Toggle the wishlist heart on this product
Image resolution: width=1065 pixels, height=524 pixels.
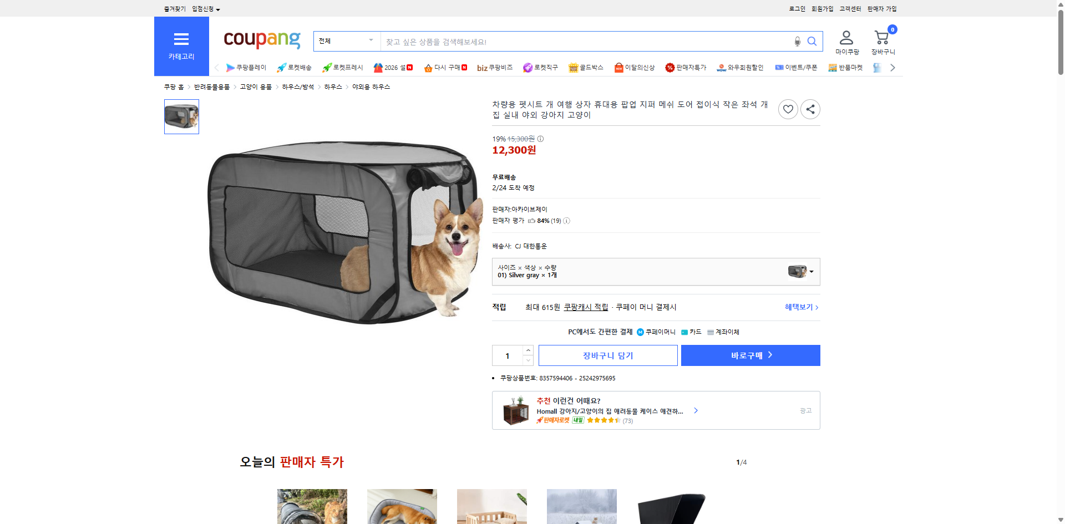(x=788, y=109)
